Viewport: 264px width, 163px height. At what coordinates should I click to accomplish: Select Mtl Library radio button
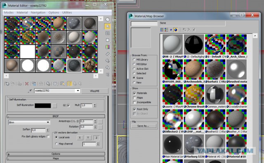(134, 59)
